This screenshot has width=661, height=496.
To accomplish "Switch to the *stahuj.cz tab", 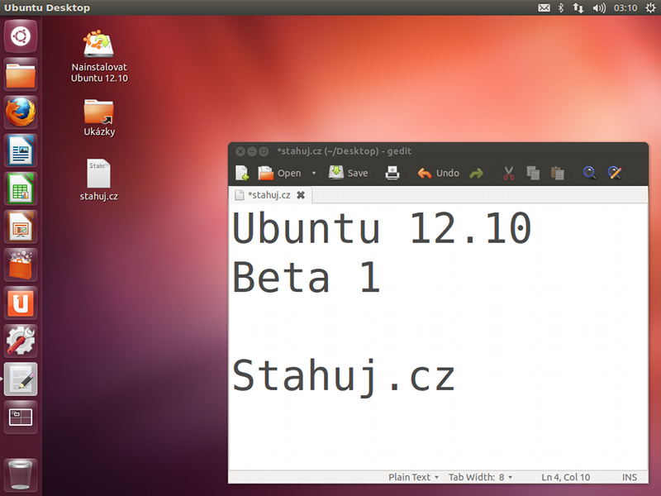I will pyautogui.click(x=269, y=195).
